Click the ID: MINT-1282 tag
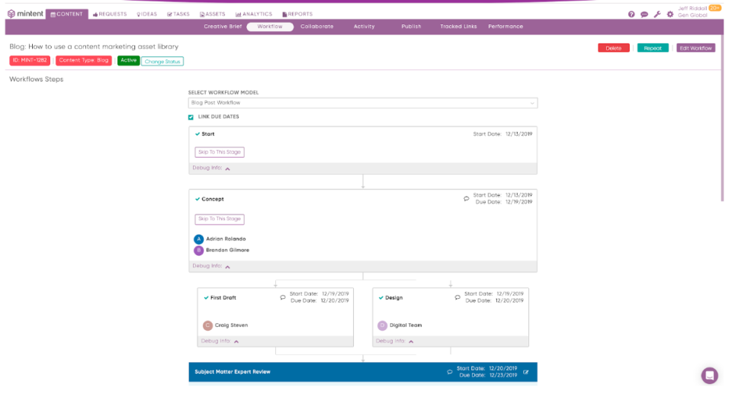The height and width of the screenshot is (394, 732). point(30,61)
